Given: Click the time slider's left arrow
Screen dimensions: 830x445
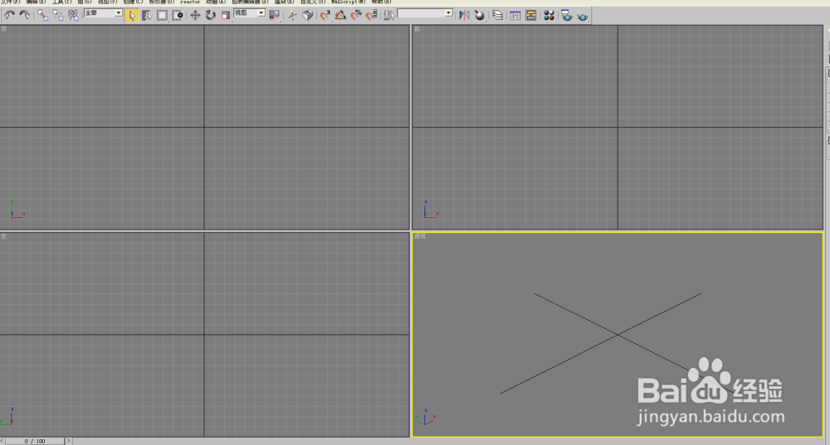Looking at the screenshot, I should click(2, 441).
